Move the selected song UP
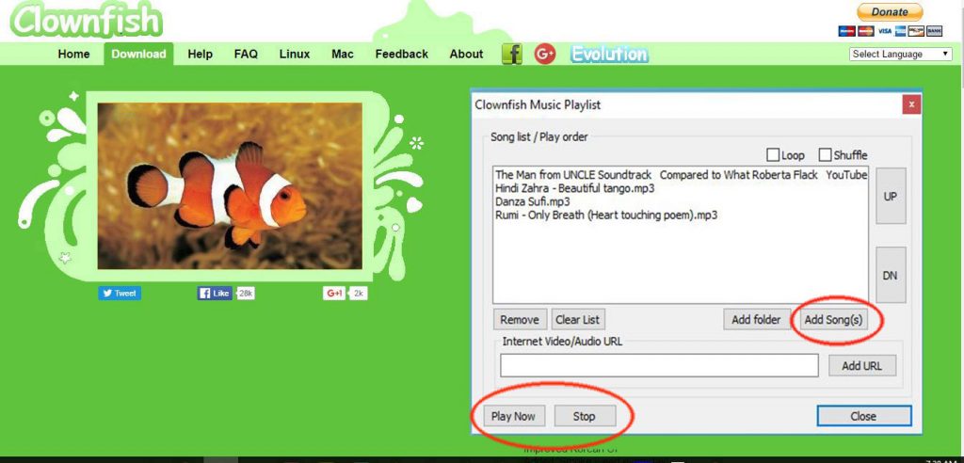 (x=891, y=196)
